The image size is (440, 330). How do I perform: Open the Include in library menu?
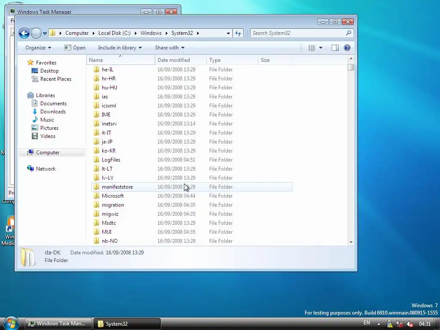(120, 48)
